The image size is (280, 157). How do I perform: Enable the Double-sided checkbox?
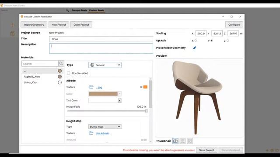click(68, 73)
